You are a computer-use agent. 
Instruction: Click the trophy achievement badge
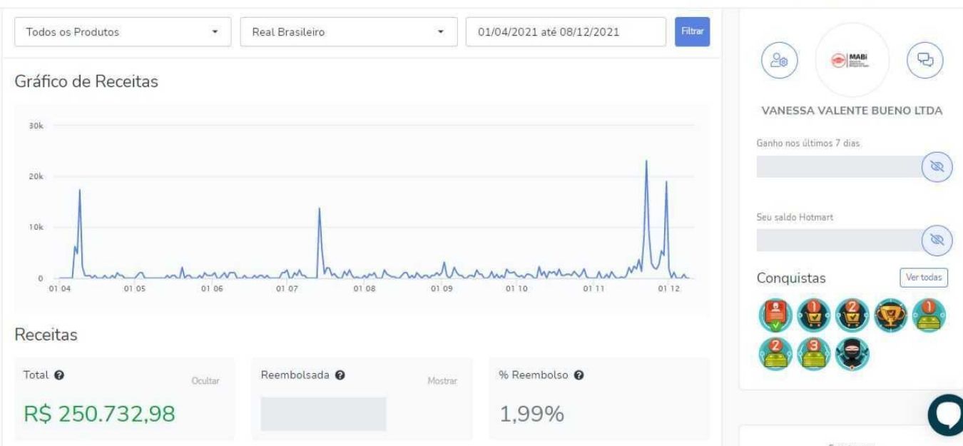[x=890, y=315]
